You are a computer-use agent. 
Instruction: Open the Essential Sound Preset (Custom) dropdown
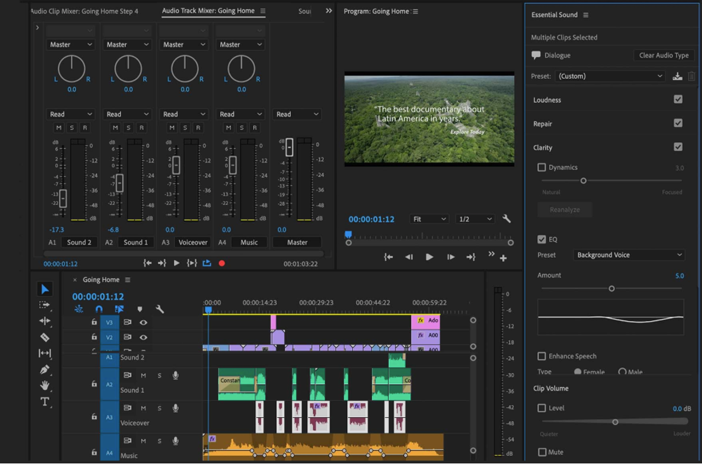[x=610, y=76]
